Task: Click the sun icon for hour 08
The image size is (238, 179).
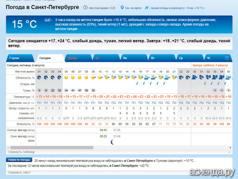Action: pyautogui.click(x=86, y=78)
